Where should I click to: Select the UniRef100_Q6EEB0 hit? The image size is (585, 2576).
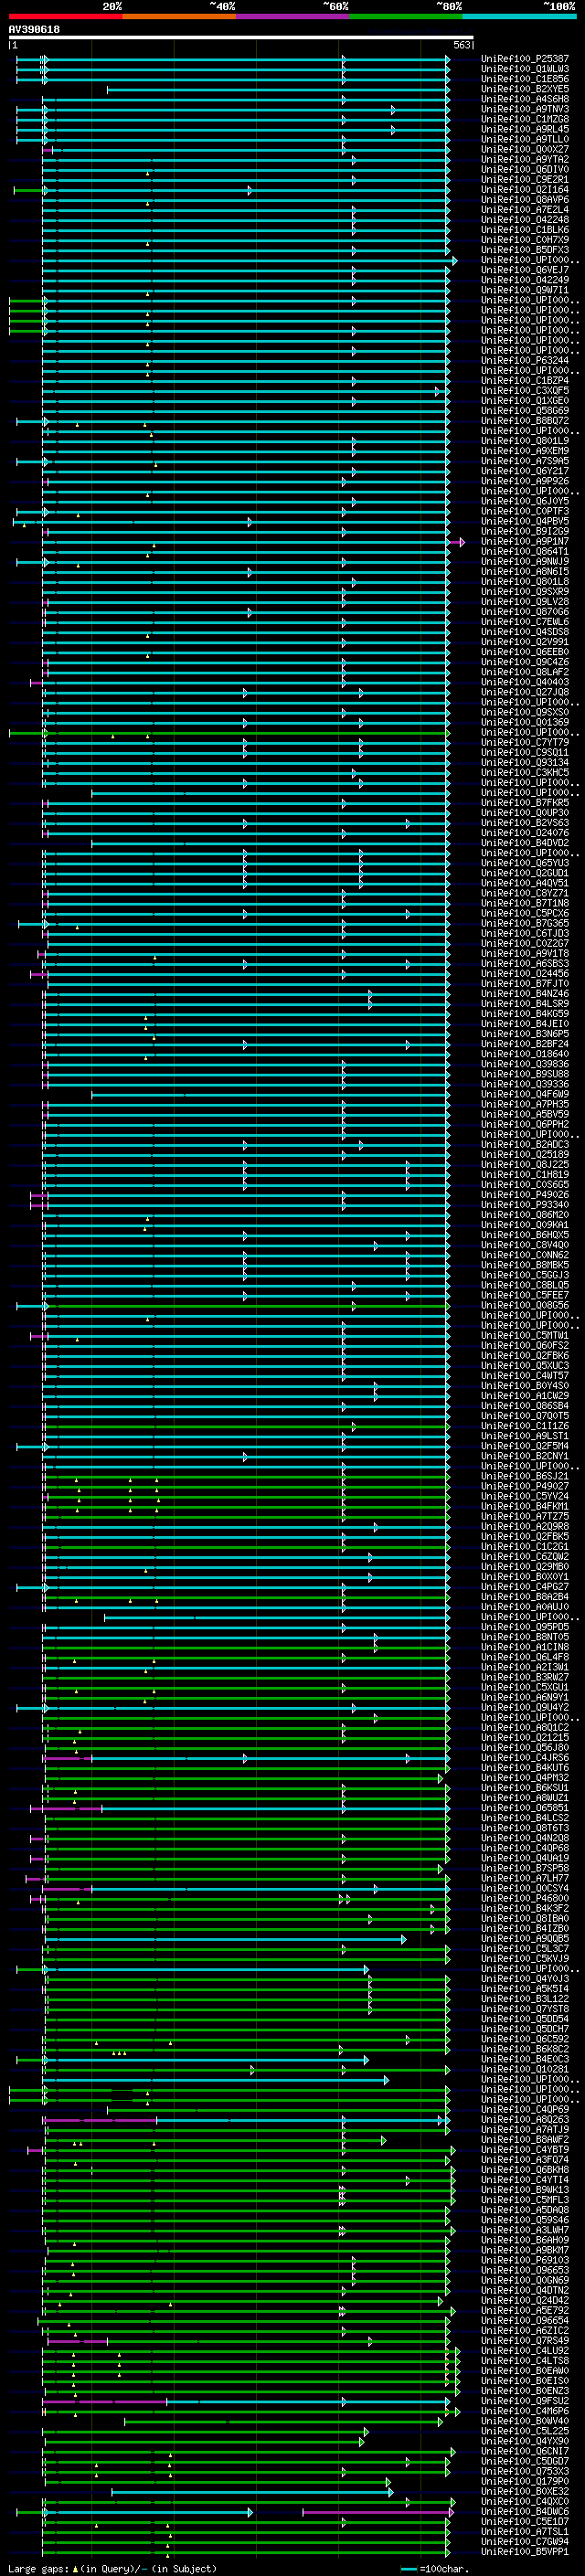point(525,652)
